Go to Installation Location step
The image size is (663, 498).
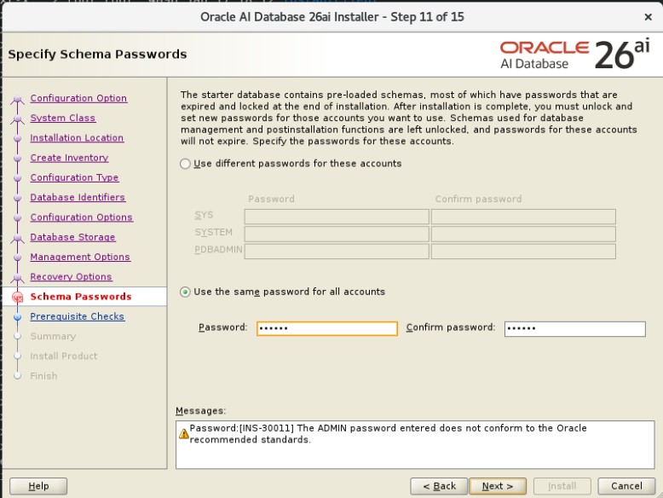click(77, 138)
